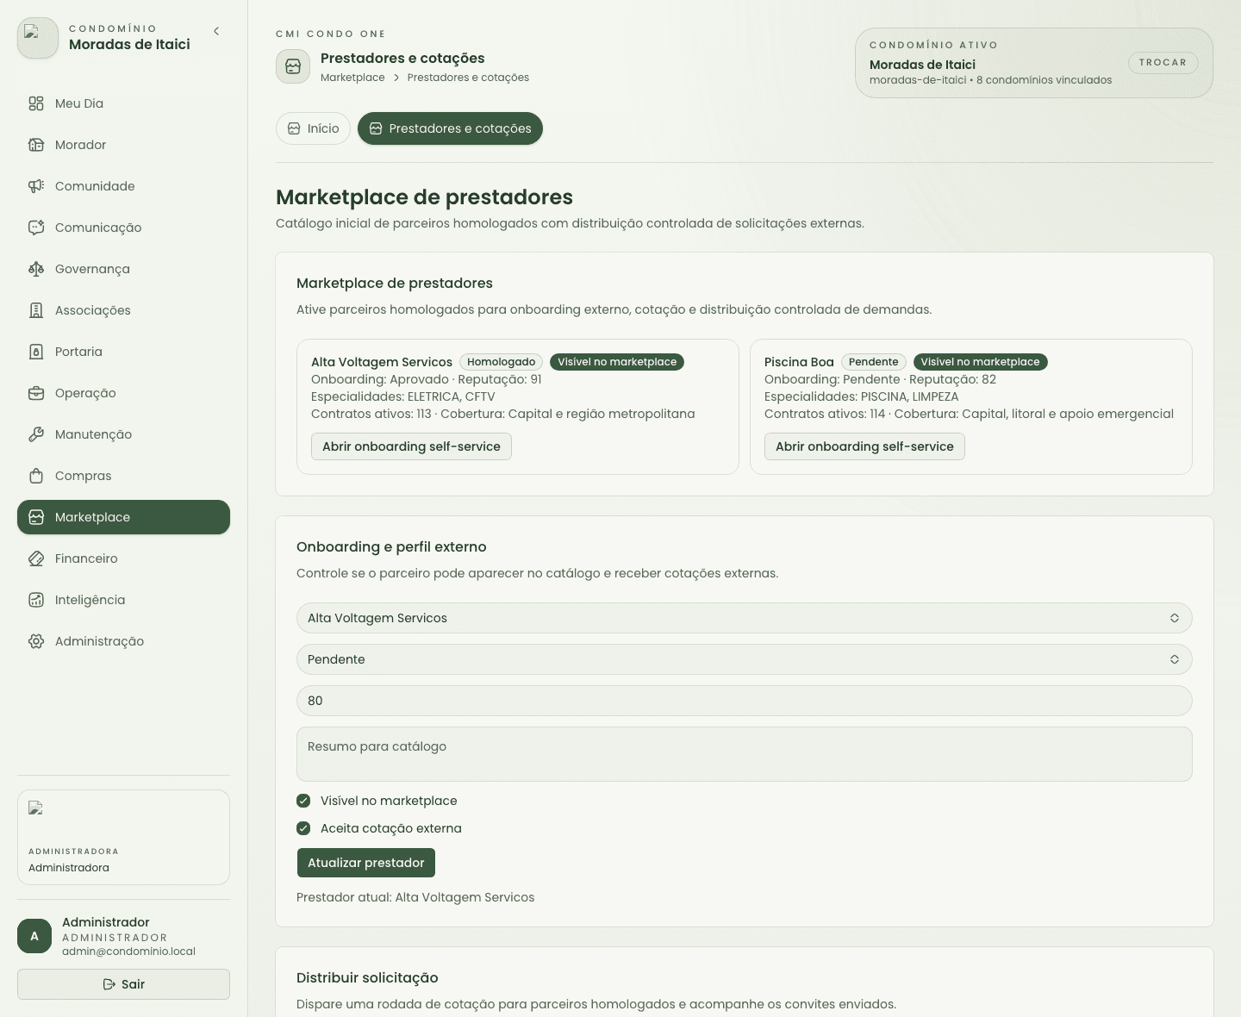Image resolution: width=1241 pixels, height=1017 pixels.
Task: Click the Homologado badge on Alta Voltagem
Action: coord(502,362)
